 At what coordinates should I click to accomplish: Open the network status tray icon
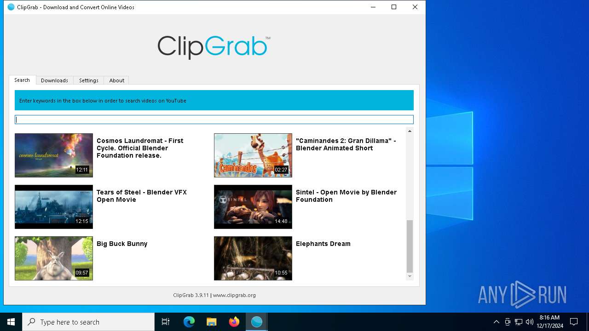coord(519,322)
